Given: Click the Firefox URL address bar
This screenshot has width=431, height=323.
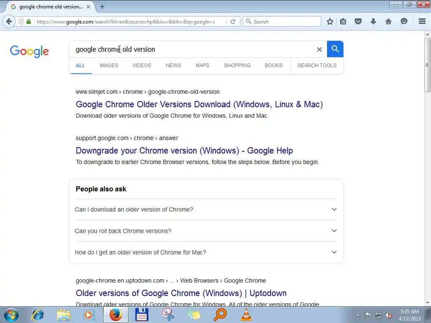Looking at the screenshot, I should click(x=129, y=22).
